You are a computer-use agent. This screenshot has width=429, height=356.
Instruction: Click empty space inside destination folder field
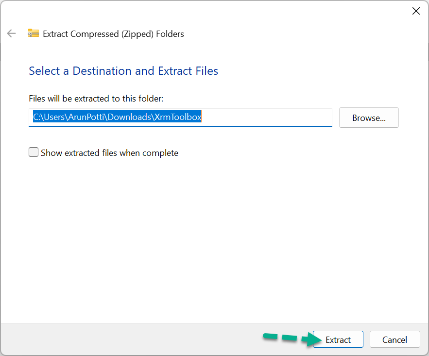coord(267,117)
